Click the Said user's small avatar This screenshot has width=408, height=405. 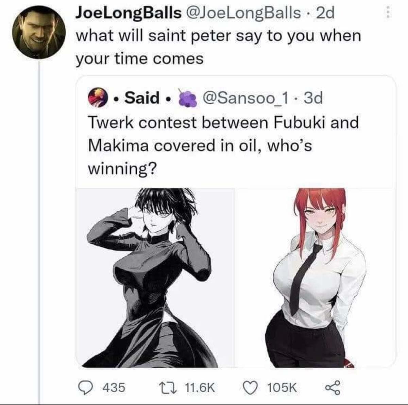click(x=96, y=98)
